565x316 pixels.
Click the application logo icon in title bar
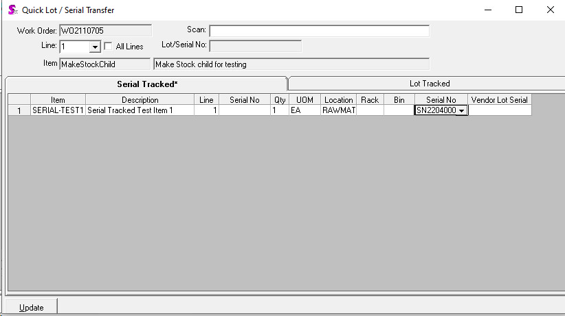(x=12, y=10)
